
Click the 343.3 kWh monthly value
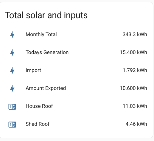135,34
